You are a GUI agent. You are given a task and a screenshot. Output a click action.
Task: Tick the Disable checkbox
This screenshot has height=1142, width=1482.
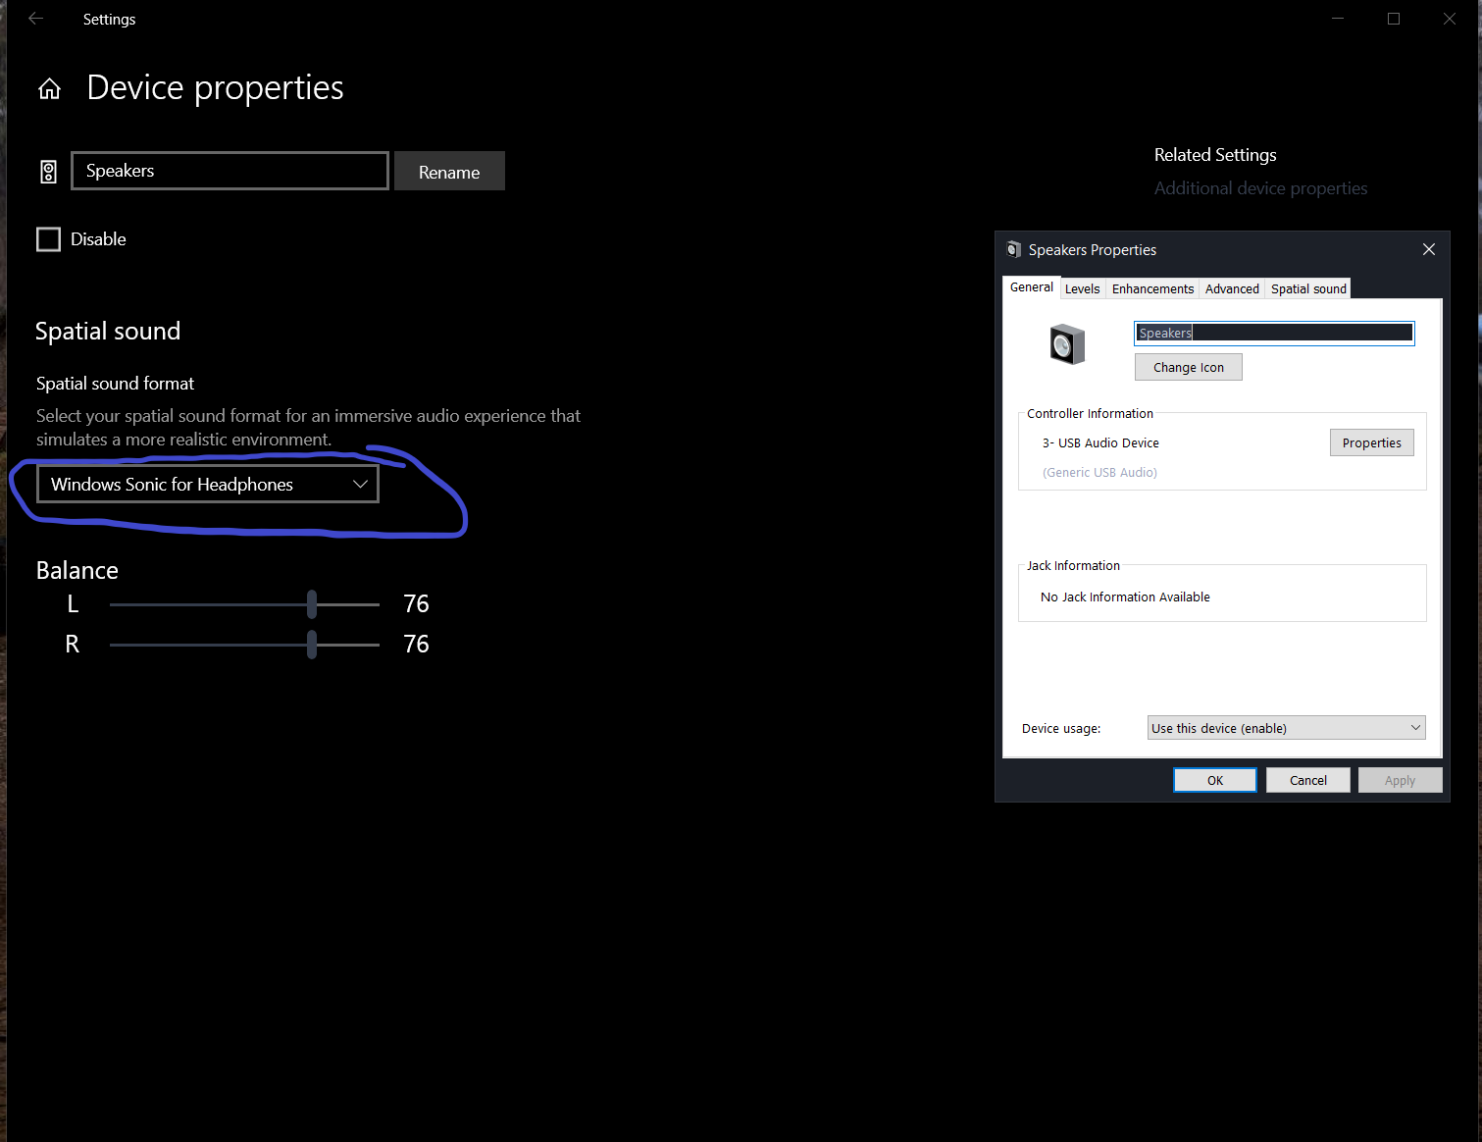click(x=48, y=239)
